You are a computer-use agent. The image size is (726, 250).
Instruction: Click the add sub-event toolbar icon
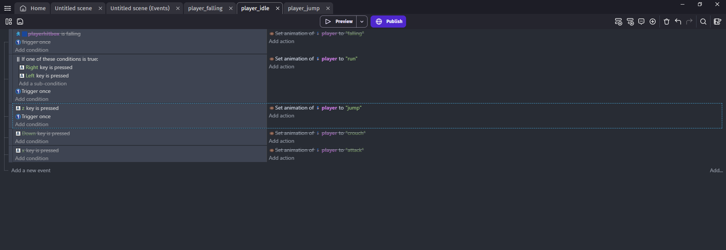pyautogui.click(x=630, y=22)
